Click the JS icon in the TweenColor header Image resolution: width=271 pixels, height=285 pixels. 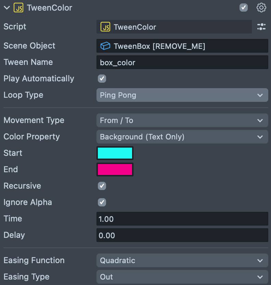[x=18, y=8]
